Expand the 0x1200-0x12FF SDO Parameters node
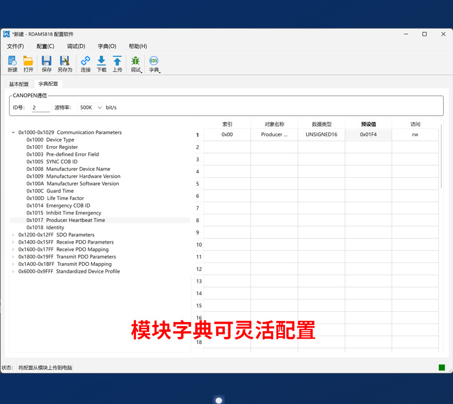Screen dimensions: 453x404 click(x=13, y=235)
